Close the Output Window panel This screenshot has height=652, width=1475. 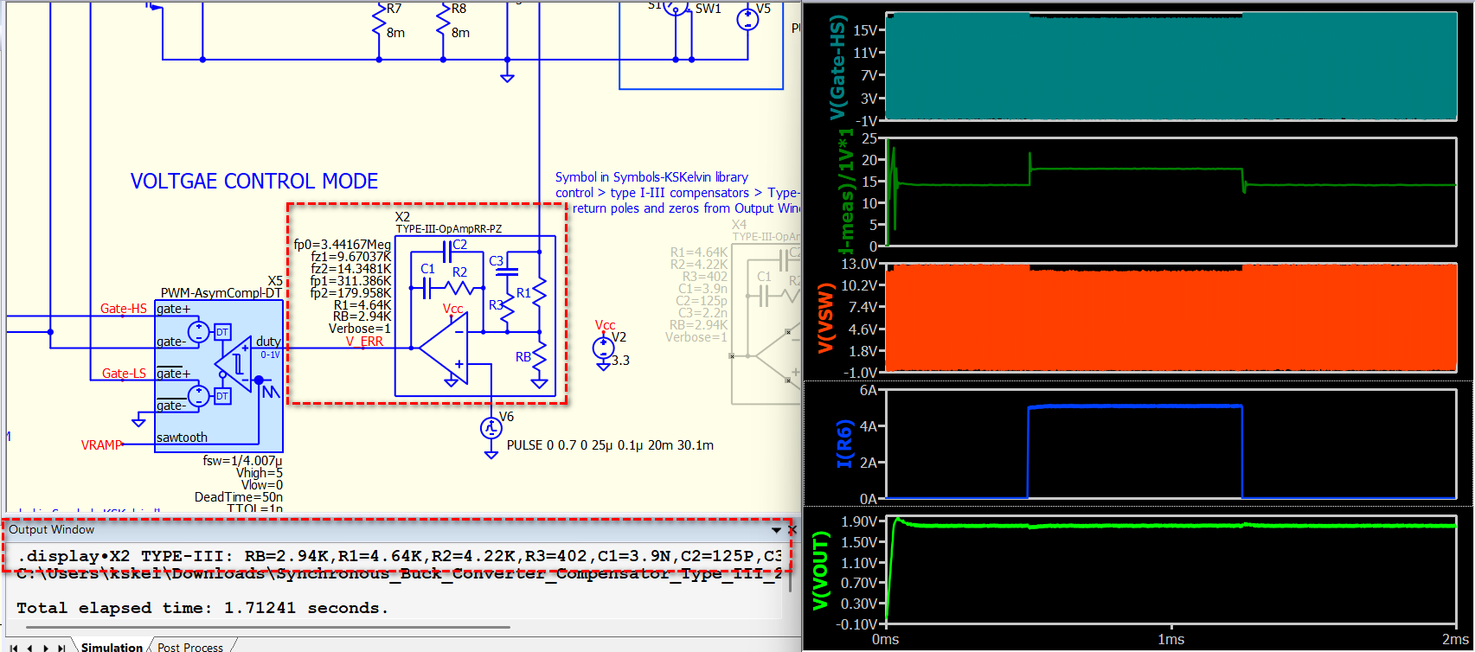[x=792, y=530]
